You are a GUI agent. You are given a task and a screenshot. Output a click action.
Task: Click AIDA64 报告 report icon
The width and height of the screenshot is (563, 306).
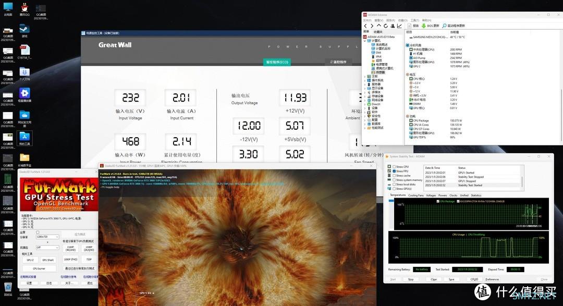pyautogui.click(x=410, y=26)
